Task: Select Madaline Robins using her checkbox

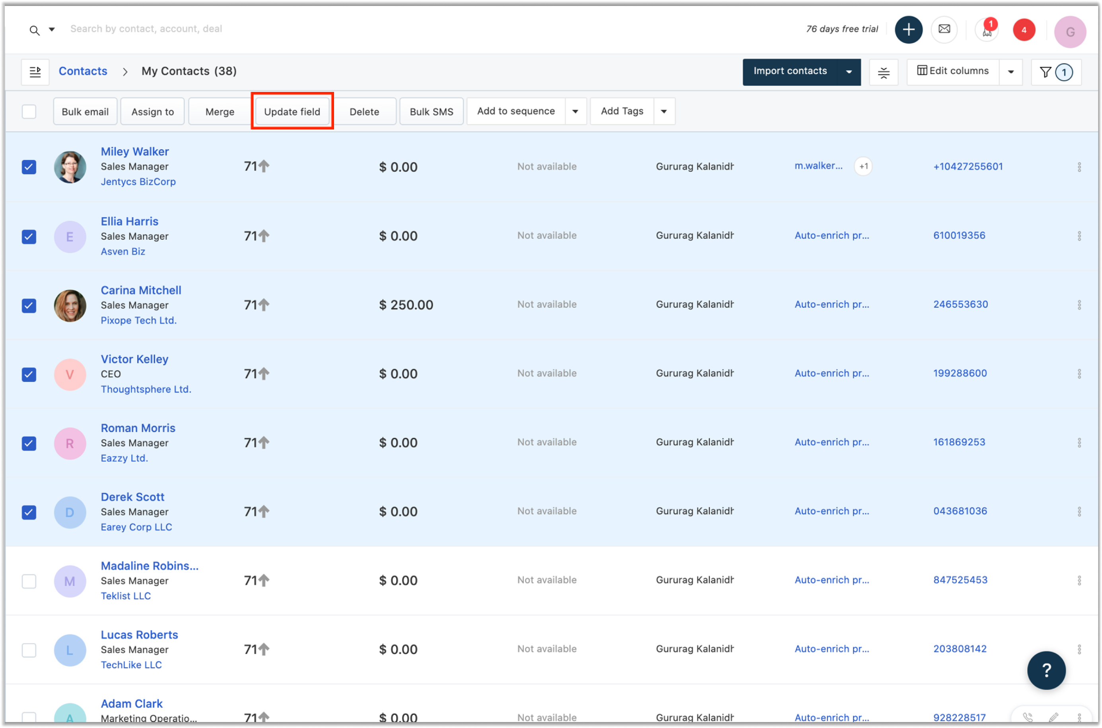Action: 29,581
